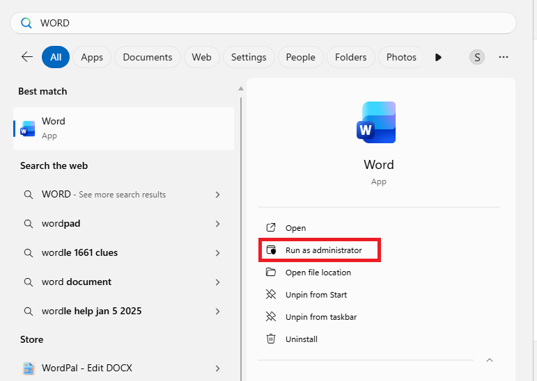Select the wordpad web suggestion

click(x=124, y=224)
